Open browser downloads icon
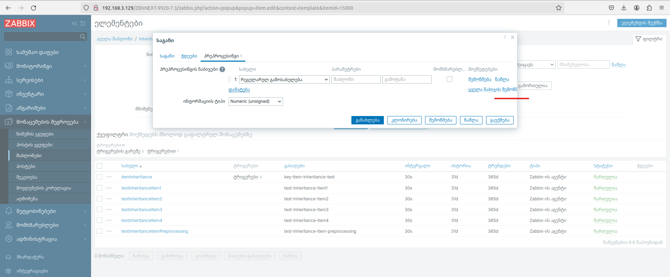Image resolution: width=670 pixels, height=277 pixels. [624, 8]
